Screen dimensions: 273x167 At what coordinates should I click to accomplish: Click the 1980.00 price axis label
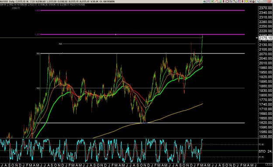(x=265, y=68)
